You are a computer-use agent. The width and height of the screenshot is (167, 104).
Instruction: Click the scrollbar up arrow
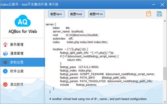165,21
